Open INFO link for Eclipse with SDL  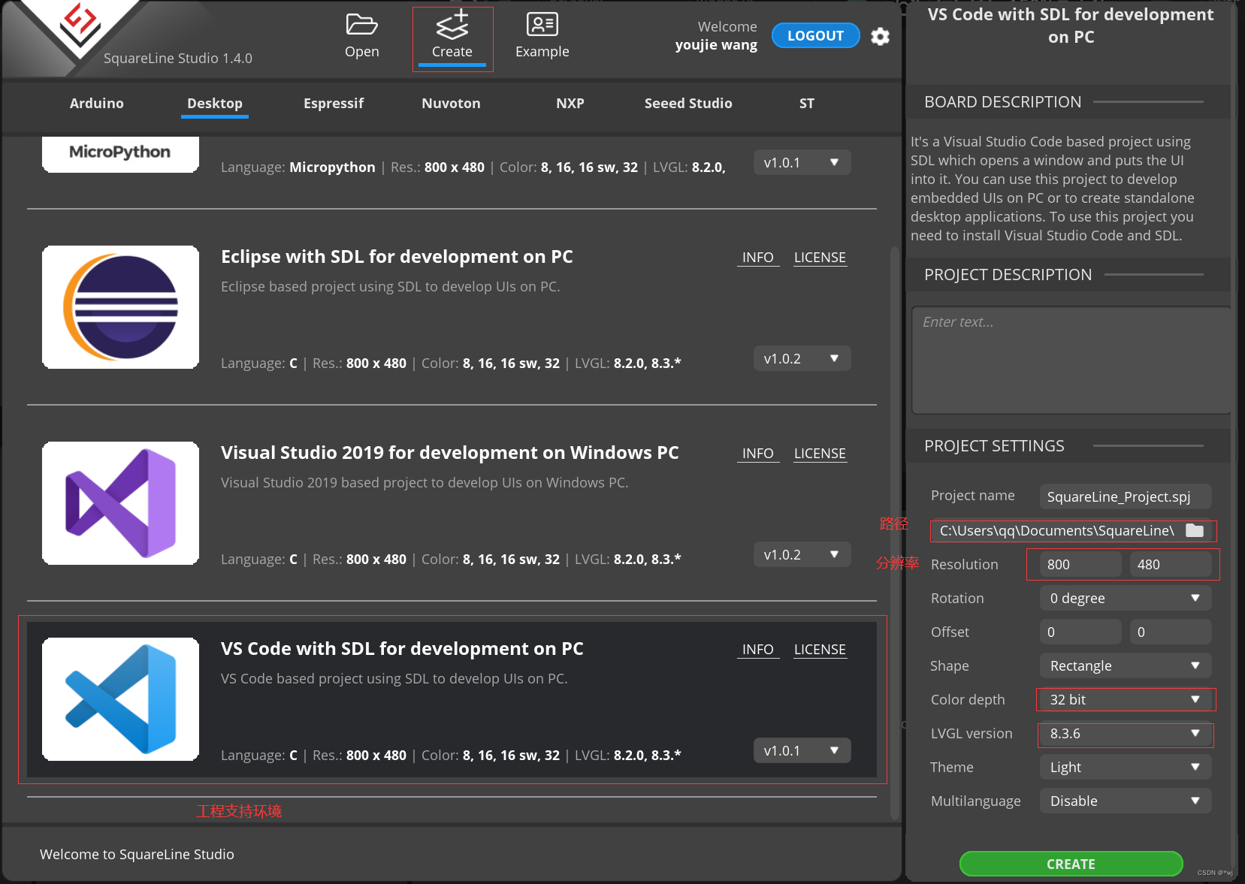click(x=758, y=258)
